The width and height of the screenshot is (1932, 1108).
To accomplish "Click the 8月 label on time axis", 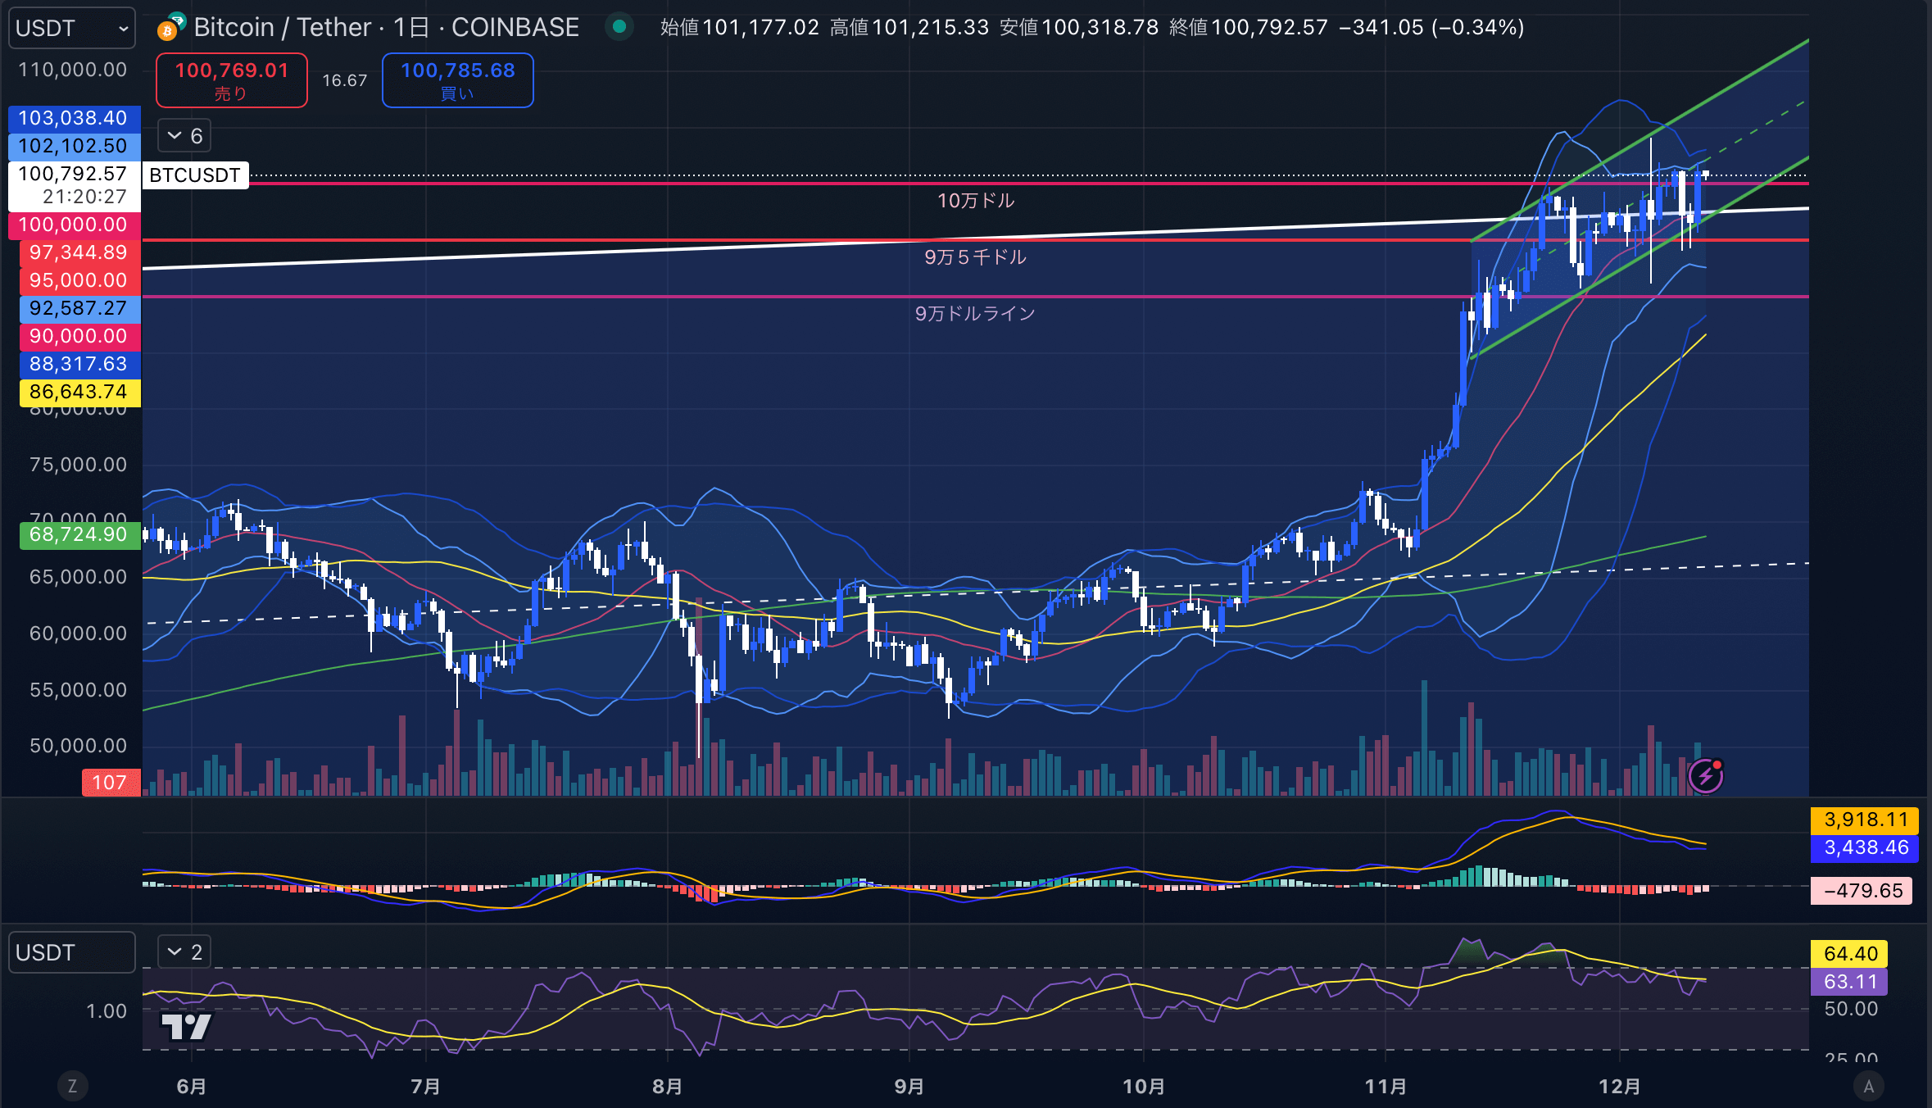I will tap(668, 1087).
